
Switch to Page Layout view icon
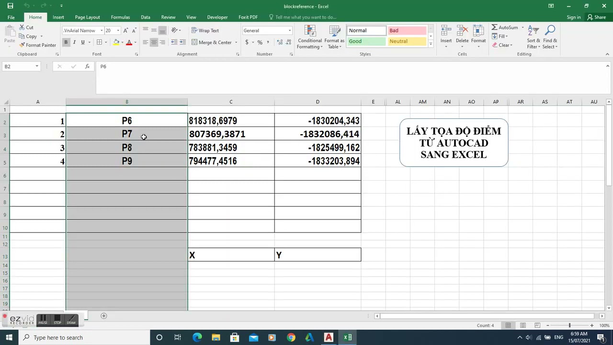522,325
